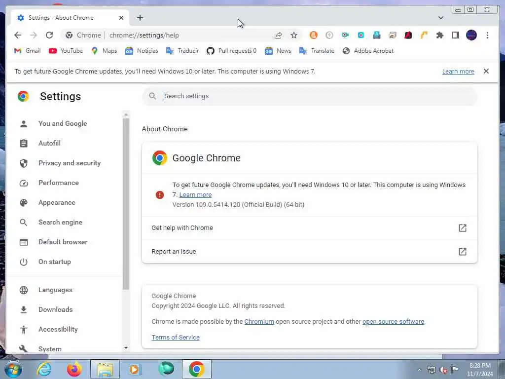Expand the tab search dropdown arrow

tap(440, 18)
